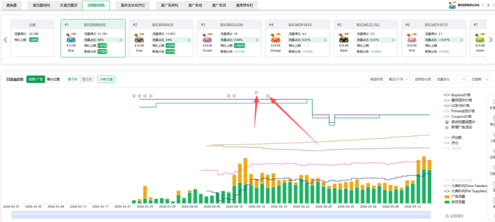Open the 查销量 tab

coord(11,5)
